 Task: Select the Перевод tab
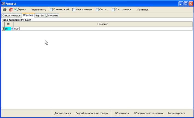pyautogui.click(x=28, y=15)
